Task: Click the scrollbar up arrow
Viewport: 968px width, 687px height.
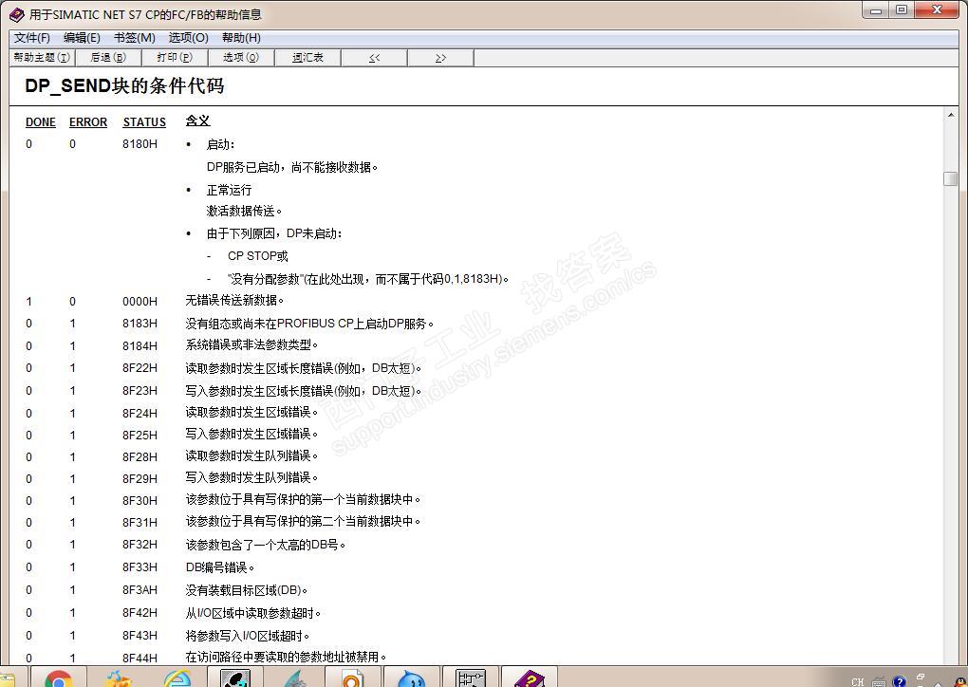Action: click(x=951, y=116)
